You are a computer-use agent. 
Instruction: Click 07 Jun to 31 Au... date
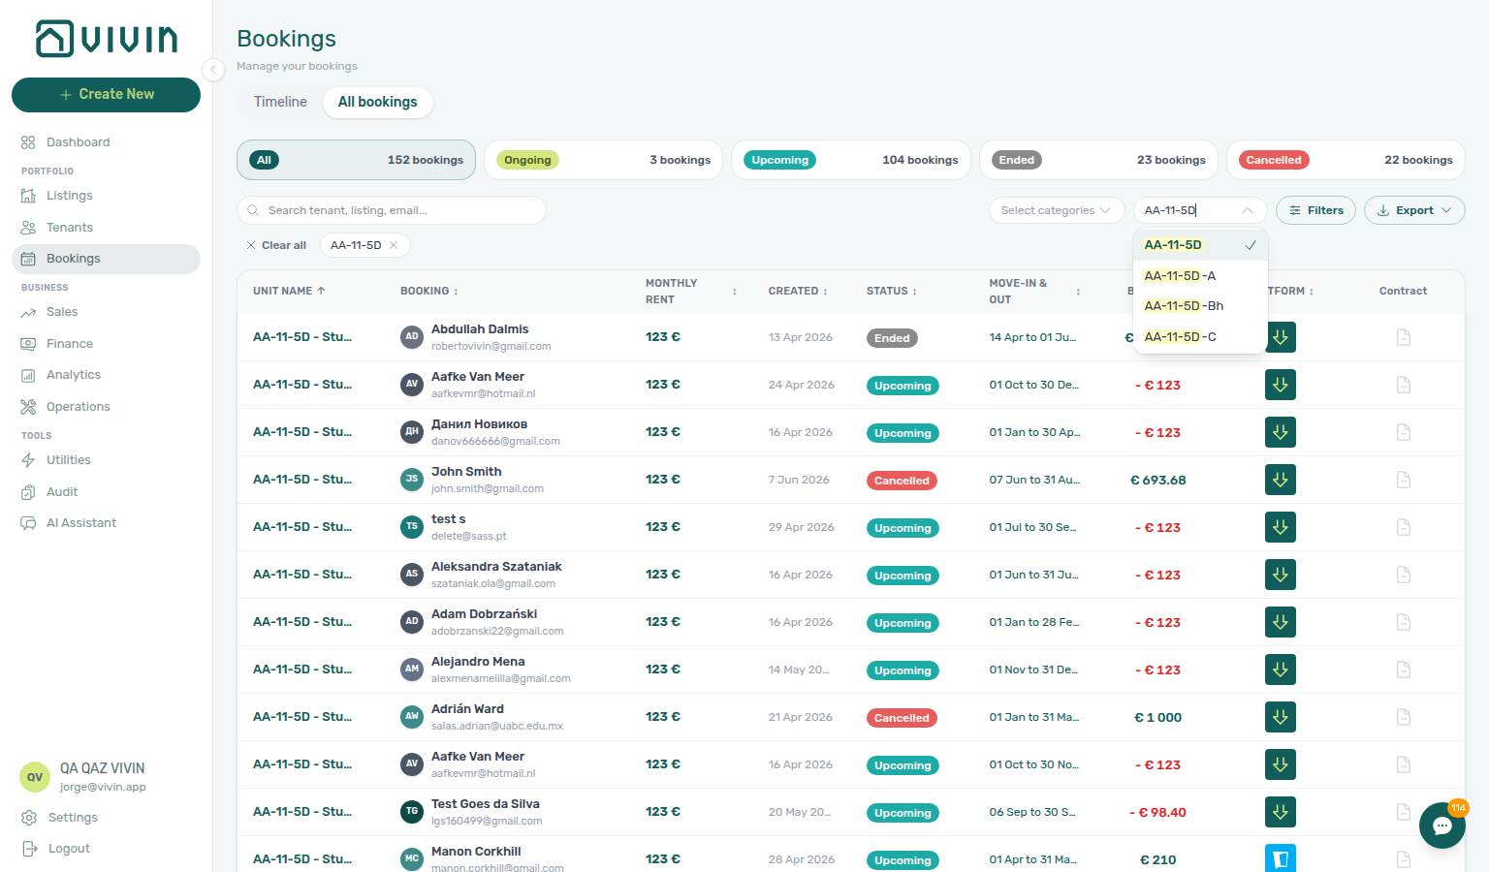(x=1034, y=480)
